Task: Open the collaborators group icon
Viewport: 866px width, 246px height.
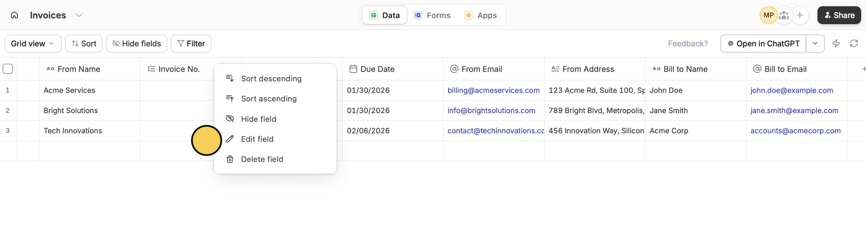Action: [x=783, y=15]
